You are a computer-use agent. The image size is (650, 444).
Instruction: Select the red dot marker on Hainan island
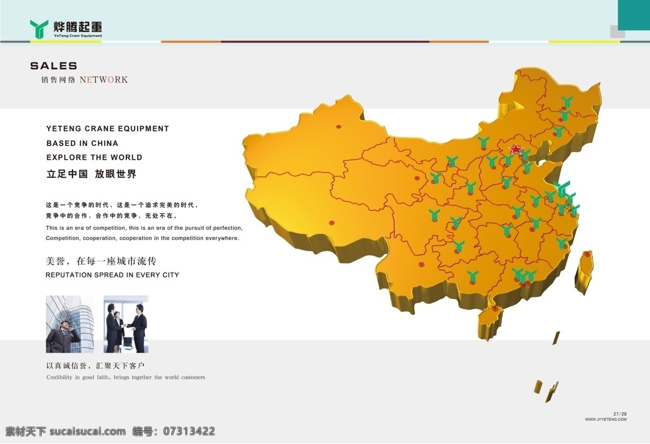tap(495, 309)
